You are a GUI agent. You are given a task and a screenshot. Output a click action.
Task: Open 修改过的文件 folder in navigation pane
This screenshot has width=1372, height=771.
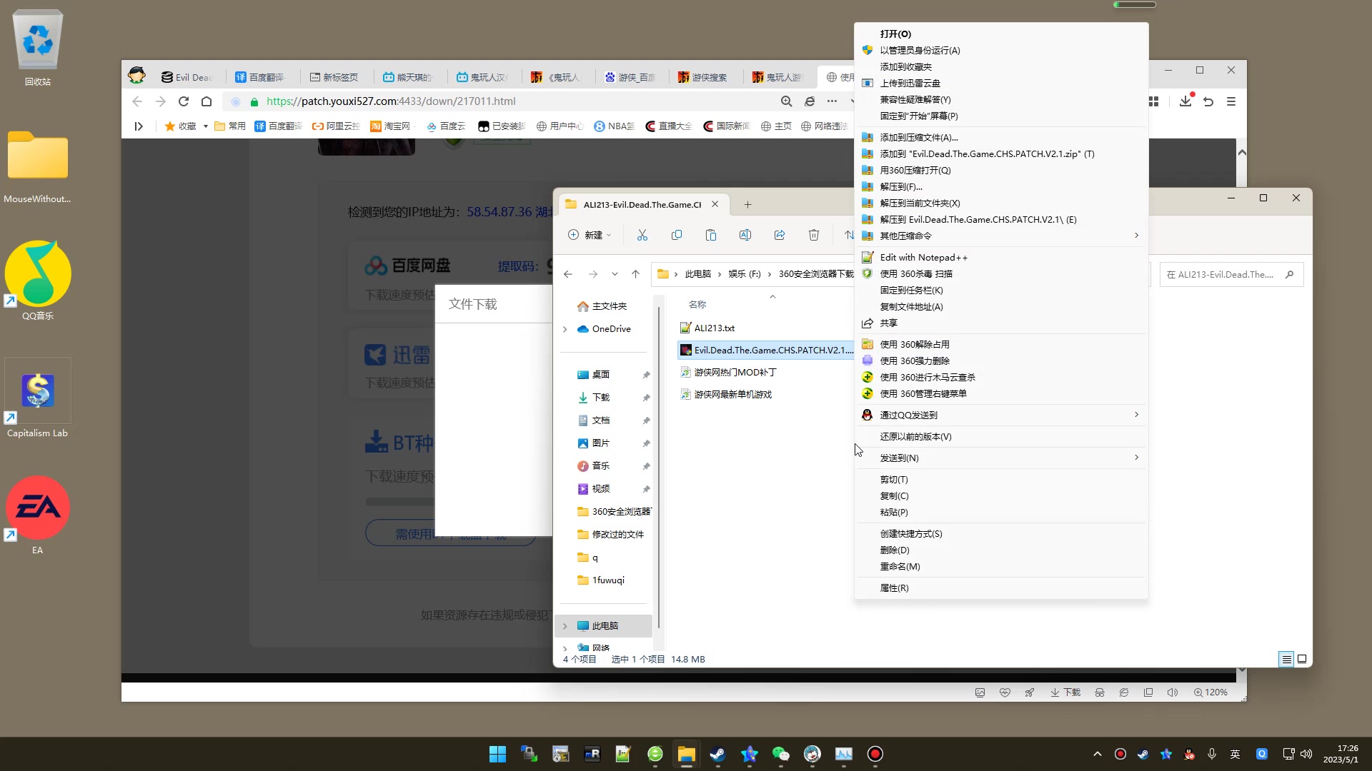[610, 535]
